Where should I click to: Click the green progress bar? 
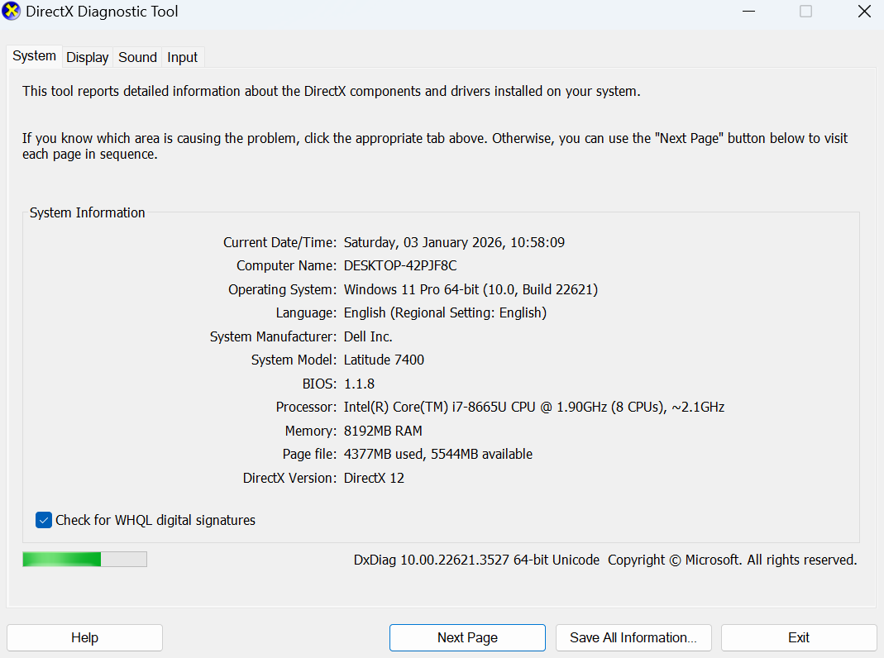point(84,560)
